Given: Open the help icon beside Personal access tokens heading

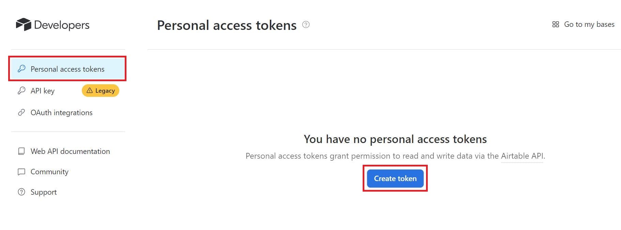Looking at the screenshot, I should [x=306, y=24].
